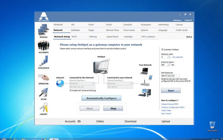Image resolution: width=223 pixels, height=140 pixels.
Task: Click the laptop icon under Your Network
Action: coord(144,71)
